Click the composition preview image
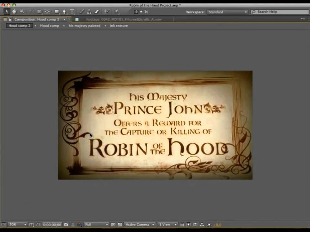310x232 pixels. (155, 125)
